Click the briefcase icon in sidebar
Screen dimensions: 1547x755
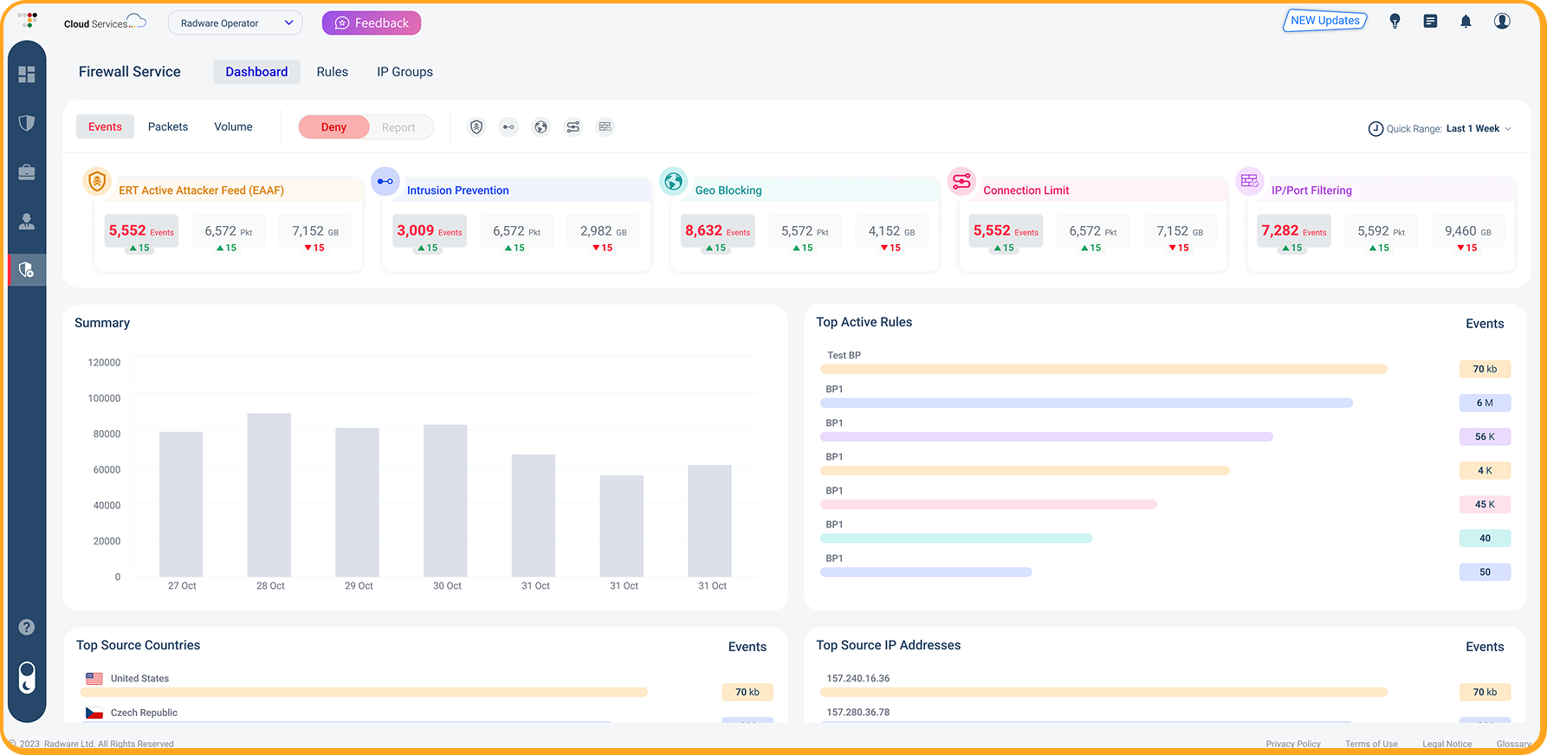coord(27,172)
